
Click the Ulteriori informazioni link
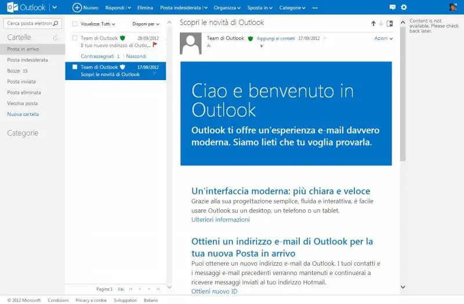[220, 219]
